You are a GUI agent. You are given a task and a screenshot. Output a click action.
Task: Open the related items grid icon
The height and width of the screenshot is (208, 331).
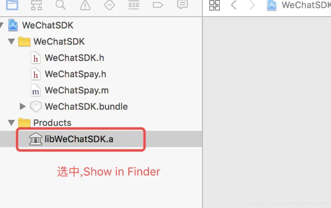point(214,5)
